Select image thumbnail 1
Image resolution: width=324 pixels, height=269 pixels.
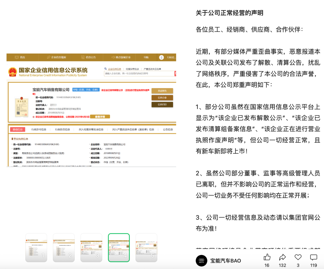pyautogui.click(x=36, y=248)
